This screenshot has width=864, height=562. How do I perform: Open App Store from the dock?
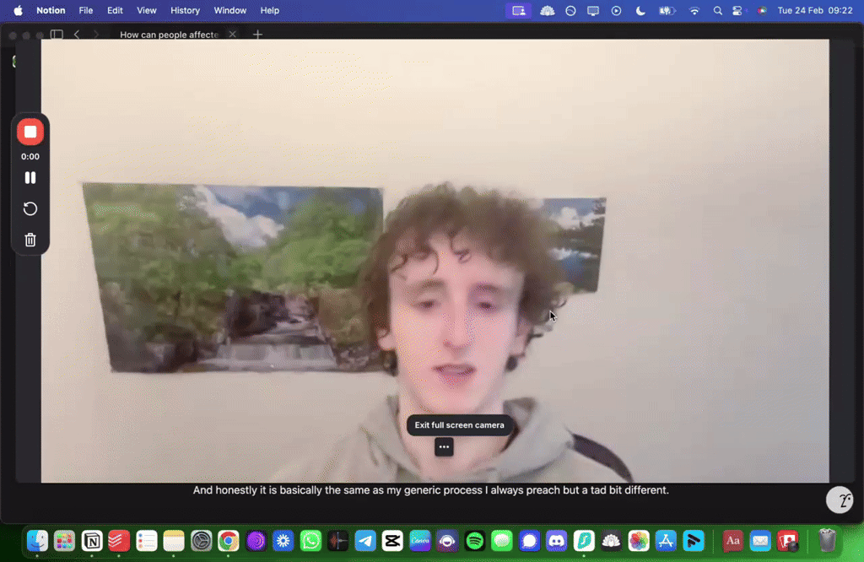(666, 541)
